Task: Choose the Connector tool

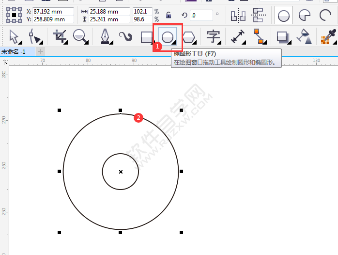Action: (x=259, y=37)
